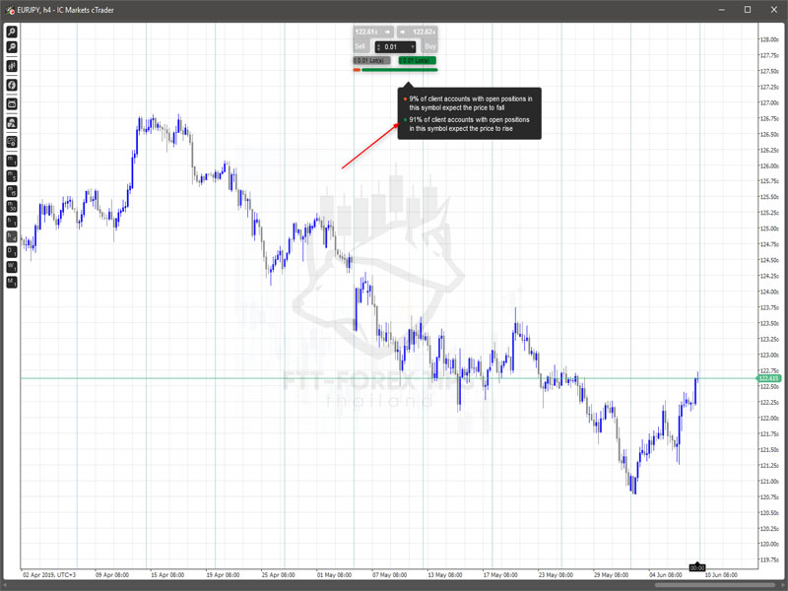Viewport: 788px width, 591px height.
Task: Open the cBots robot icon
Action: [12, 104]
